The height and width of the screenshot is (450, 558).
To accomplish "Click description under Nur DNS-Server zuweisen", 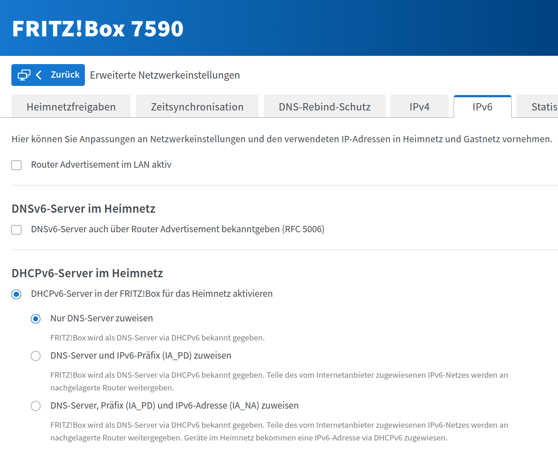I will click(x=158, y=338).
